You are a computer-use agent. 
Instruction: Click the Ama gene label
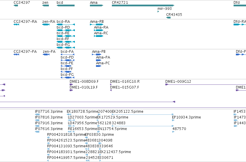pos(94,3)
